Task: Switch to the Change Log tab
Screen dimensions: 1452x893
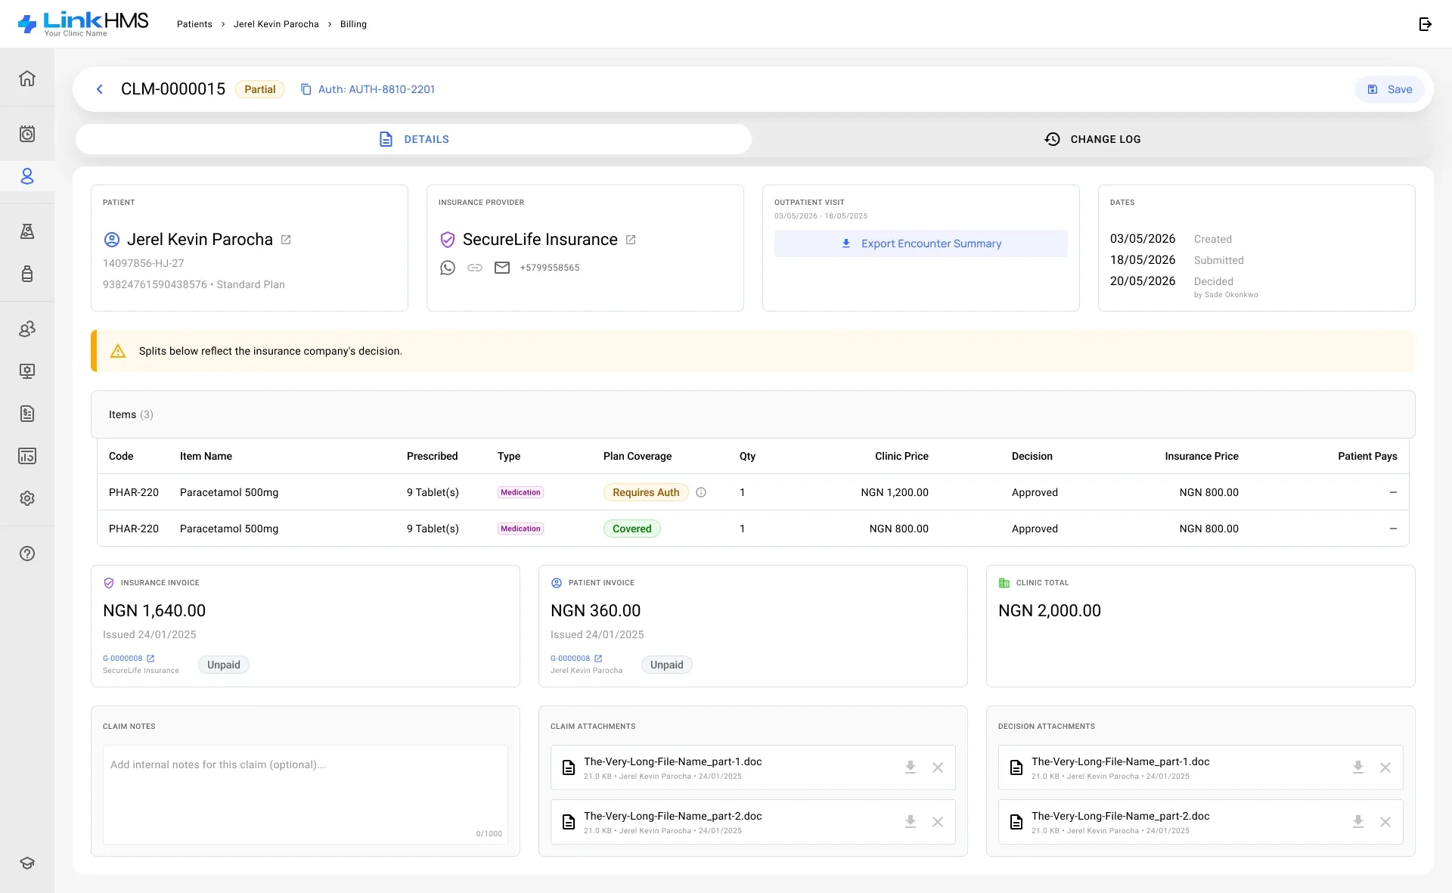Action: tap(1092, 139)
